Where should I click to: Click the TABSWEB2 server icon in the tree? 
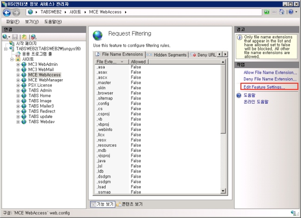coord(12,49)
